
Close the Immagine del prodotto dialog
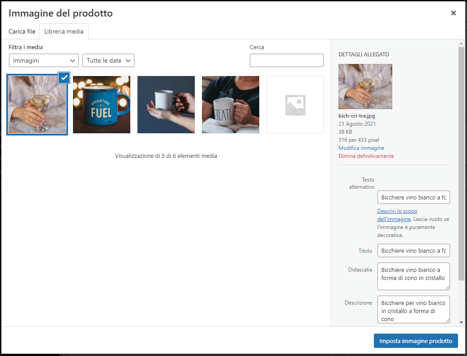click(x=453, y=13)
